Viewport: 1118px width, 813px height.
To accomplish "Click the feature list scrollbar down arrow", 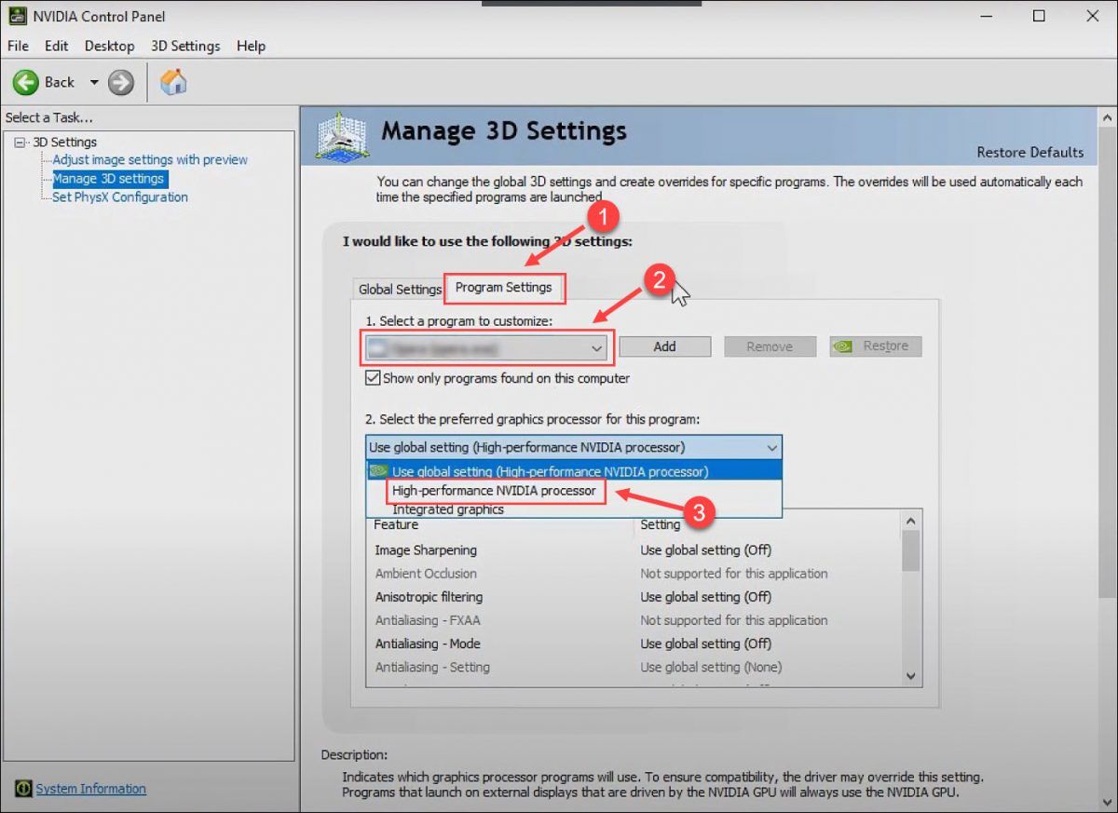I will click(x=910, y=676).
